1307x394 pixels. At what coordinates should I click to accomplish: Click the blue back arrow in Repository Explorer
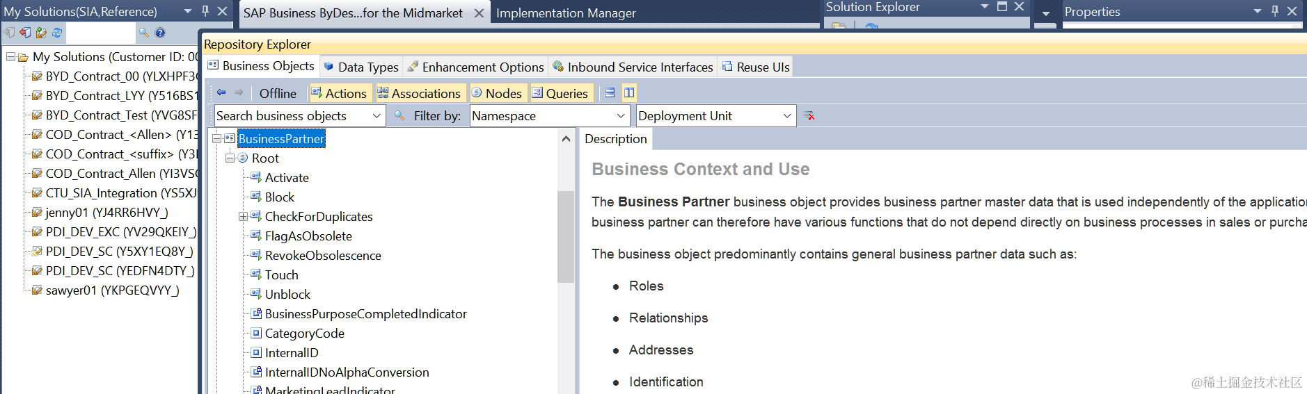[x=221, y=92]
